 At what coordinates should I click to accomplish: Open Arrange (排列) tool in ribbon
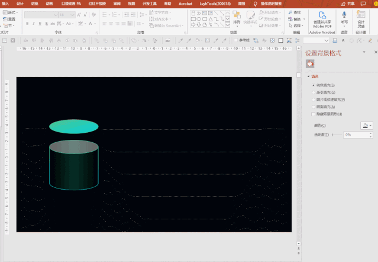[x=237, y=16]
